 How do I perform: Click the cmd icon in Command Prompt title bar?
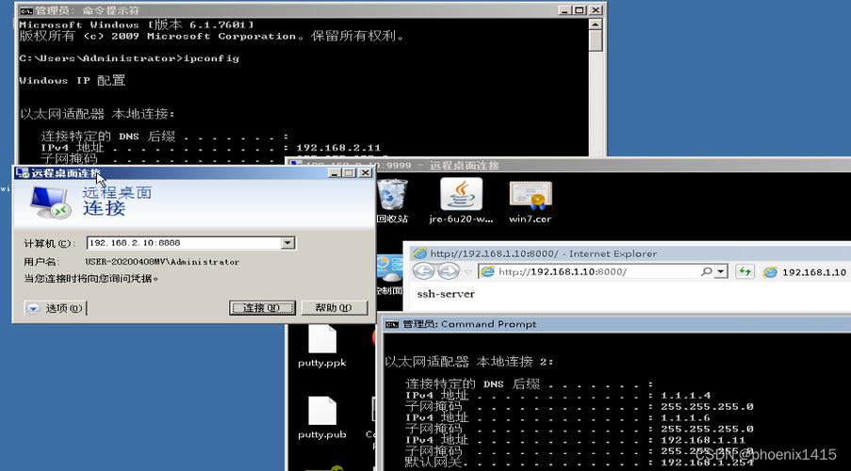[391, 324]
